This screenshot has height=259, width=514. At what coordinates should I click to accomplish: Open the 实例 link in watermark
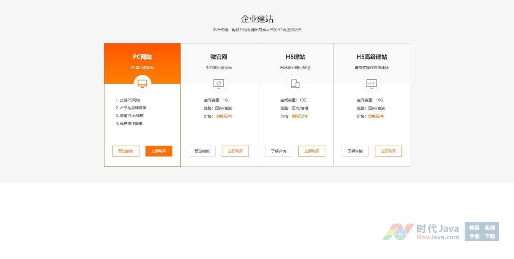489,228
